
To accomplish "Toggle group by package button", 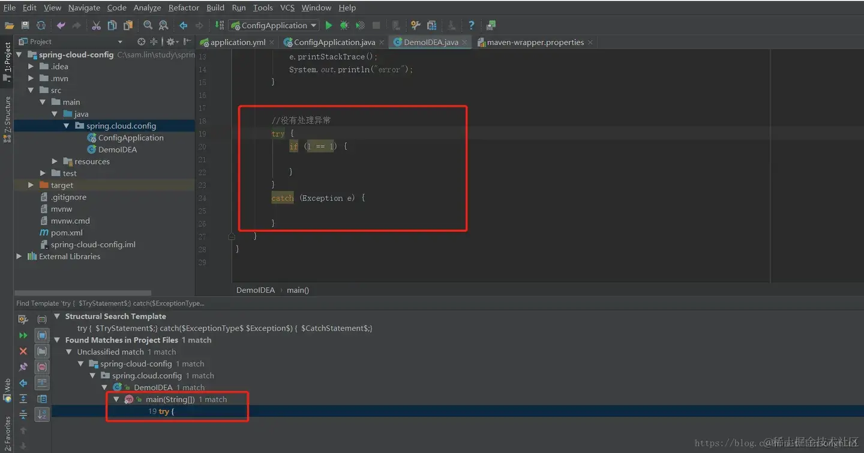I will click(42, 351).
